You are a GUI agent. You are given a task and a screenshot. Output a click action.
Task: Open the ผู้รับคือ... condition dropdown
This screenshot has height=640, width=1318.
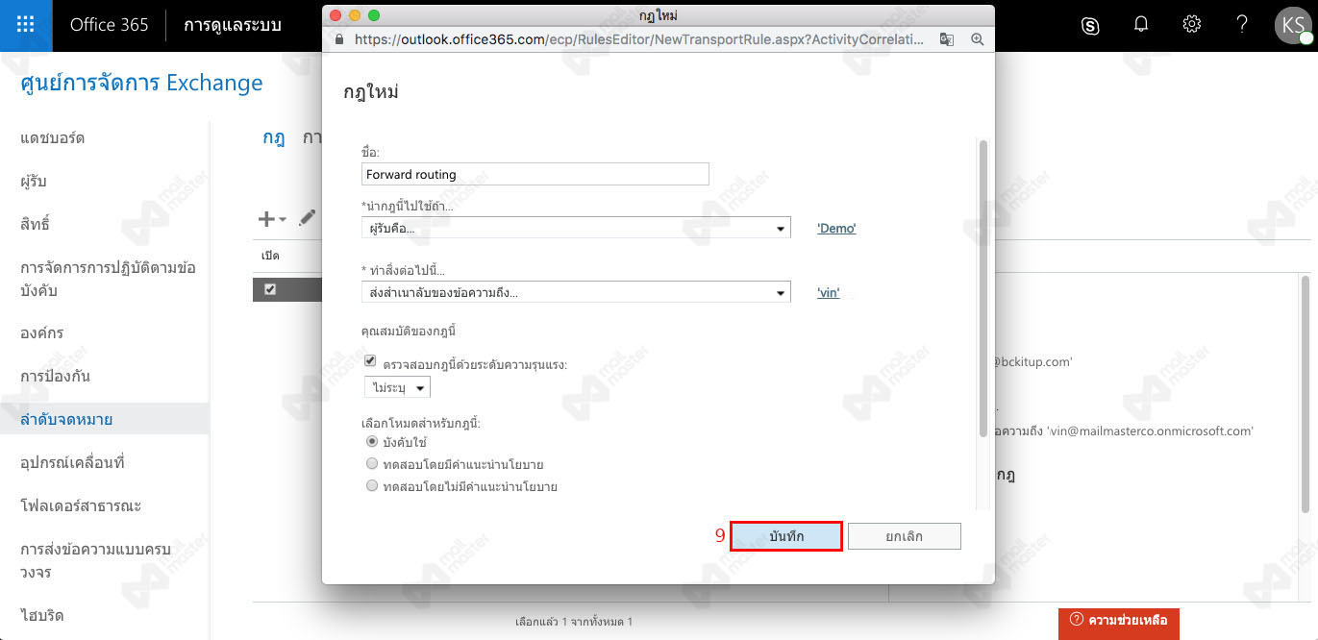tap(576, 228)
